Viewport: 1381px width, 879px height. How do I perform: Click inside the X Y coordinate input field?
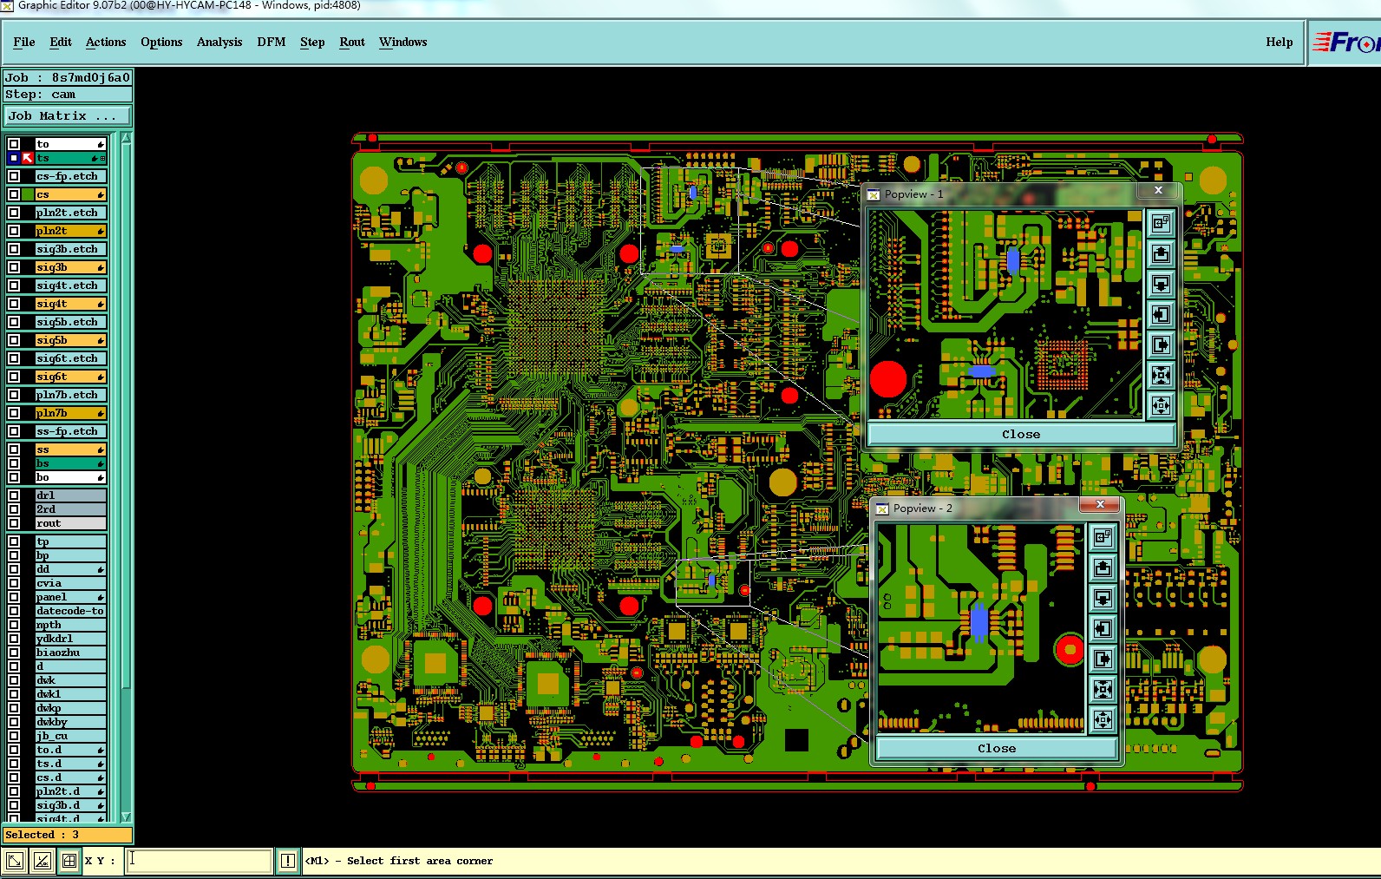coord(200,861)
